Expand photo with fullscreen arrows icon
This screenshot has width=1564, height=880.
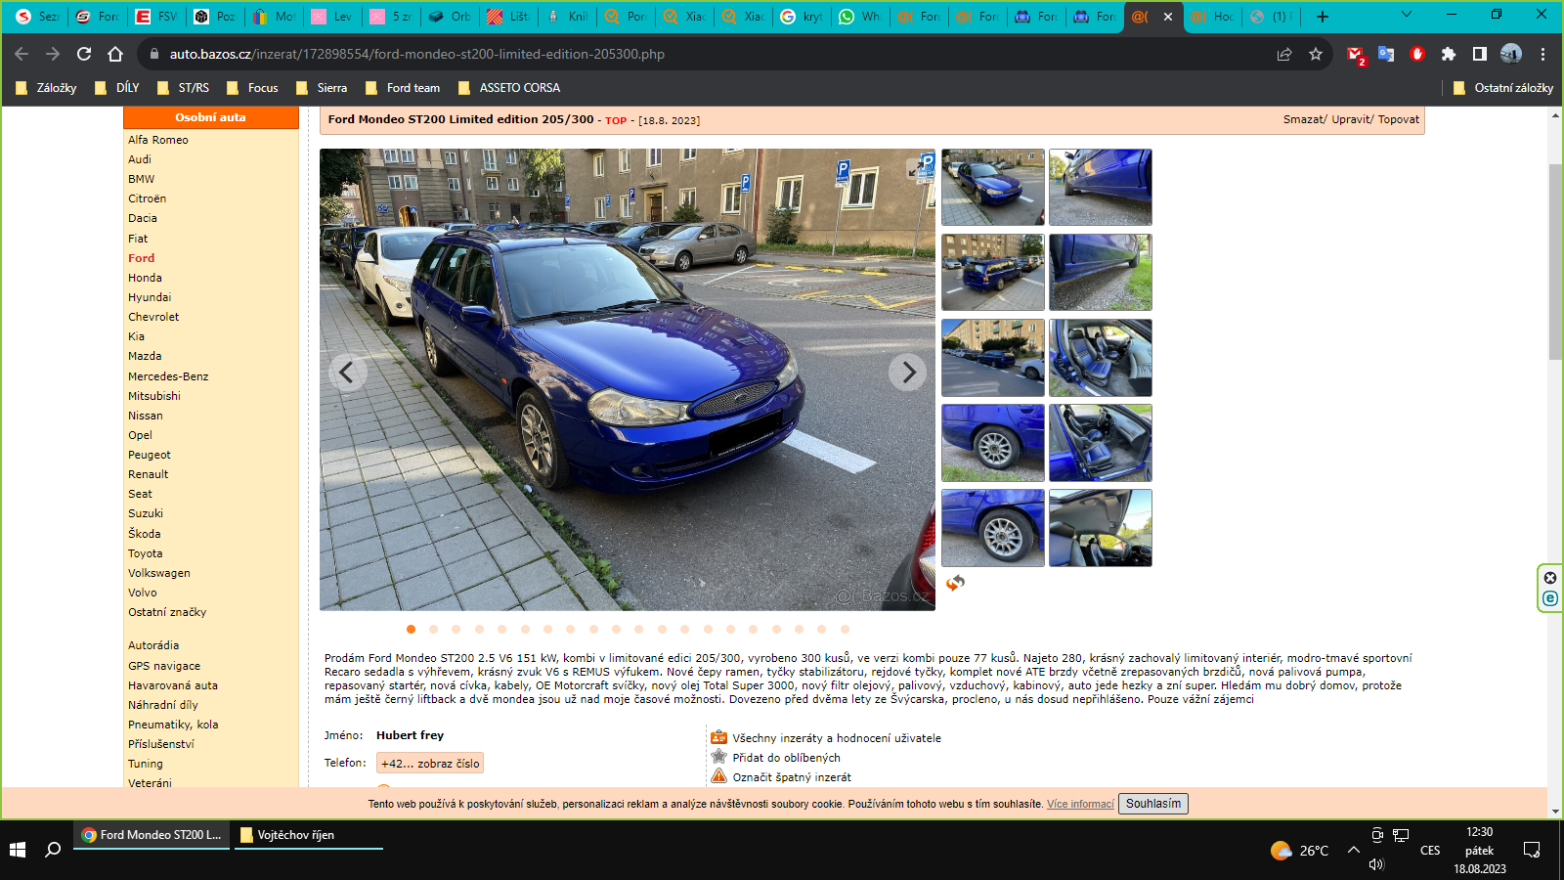coord(916,169)
